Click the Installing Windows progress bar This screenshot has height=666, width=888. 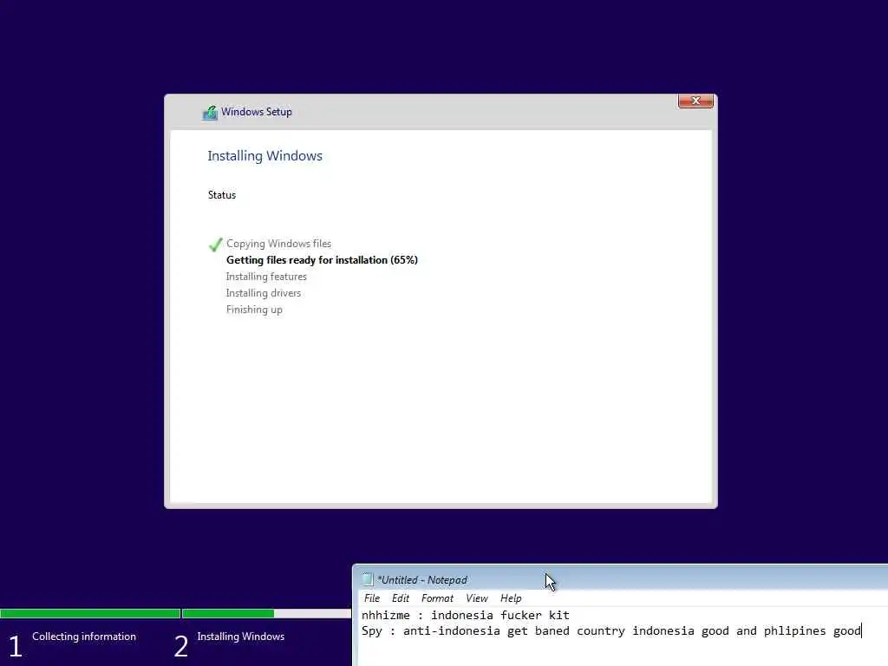click(x=267, y=613)
